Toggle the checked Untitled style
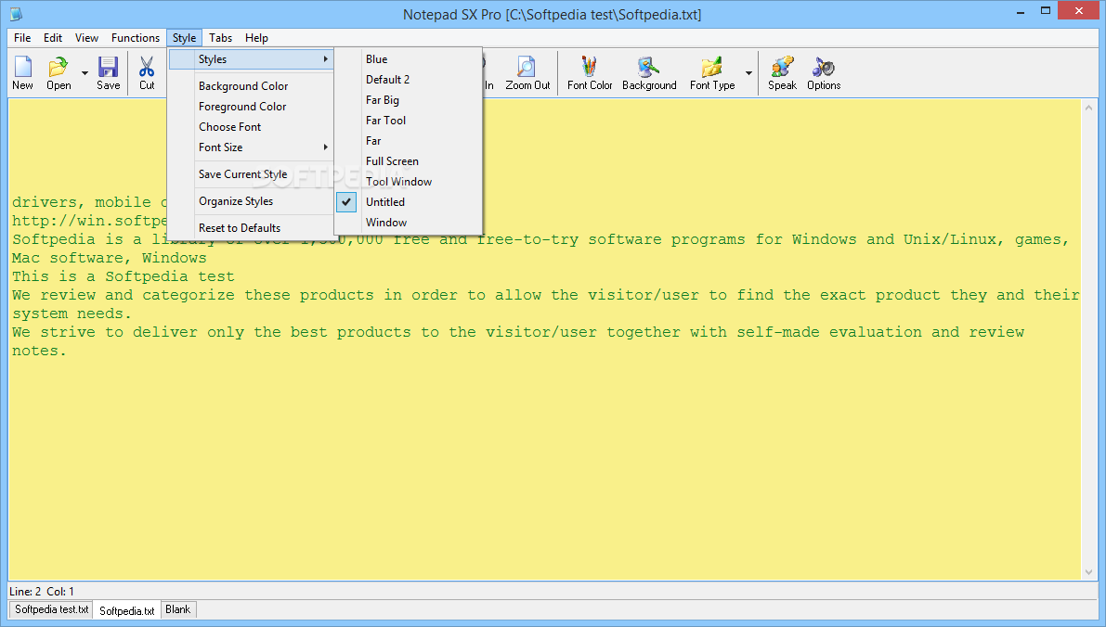1106x627 pixels. coord(409,202)
